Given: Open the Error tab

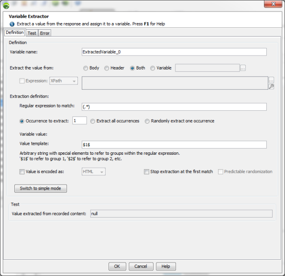Looking at the screenshot, I should (45, 33).
